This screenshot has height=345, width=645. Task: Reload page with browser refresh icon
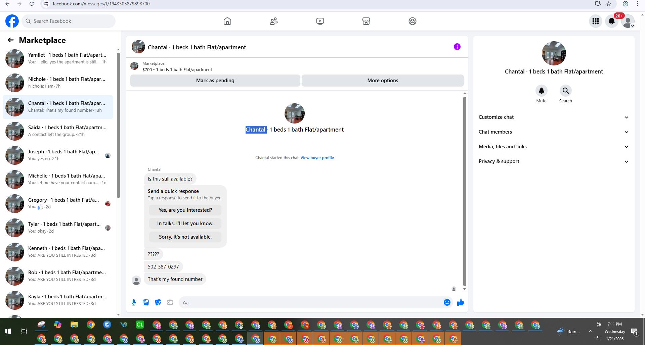tap(32, 4)
